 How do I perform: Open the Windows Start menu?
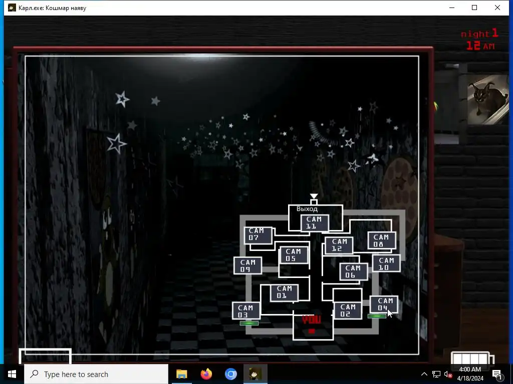pyautogui.click(x=12, y=374)
